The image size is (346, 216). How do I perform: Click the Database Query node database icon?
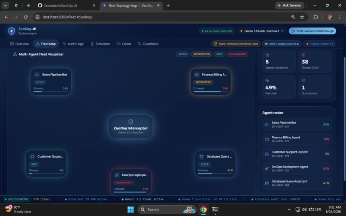[201, 156]
